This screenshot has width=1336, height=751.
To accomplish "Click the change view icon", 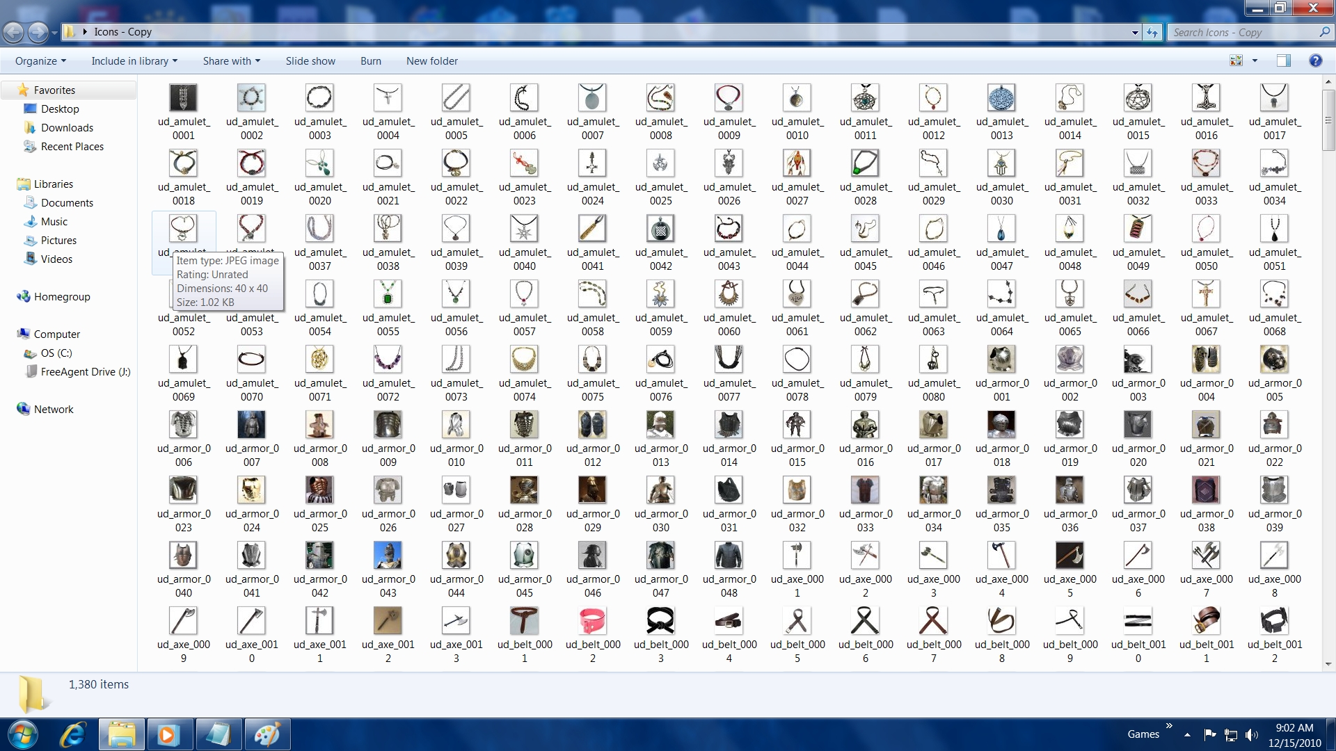I will pos(1236,61).
